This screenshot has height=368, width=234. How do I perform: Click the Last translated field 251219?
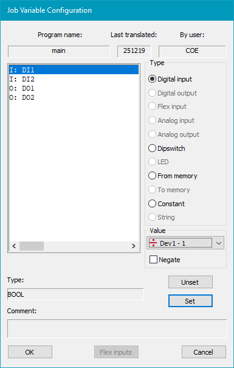[x=134, y=51]
